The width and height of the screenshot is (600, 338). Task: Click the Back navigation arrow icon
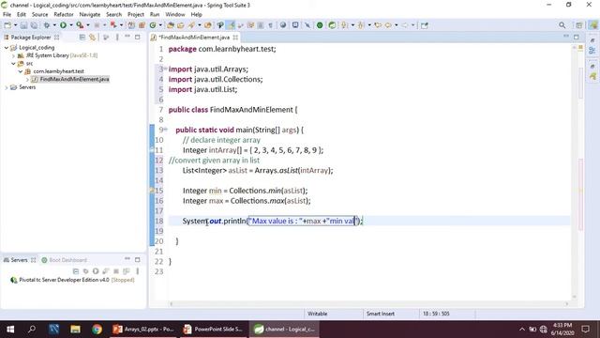pos(388,25)
